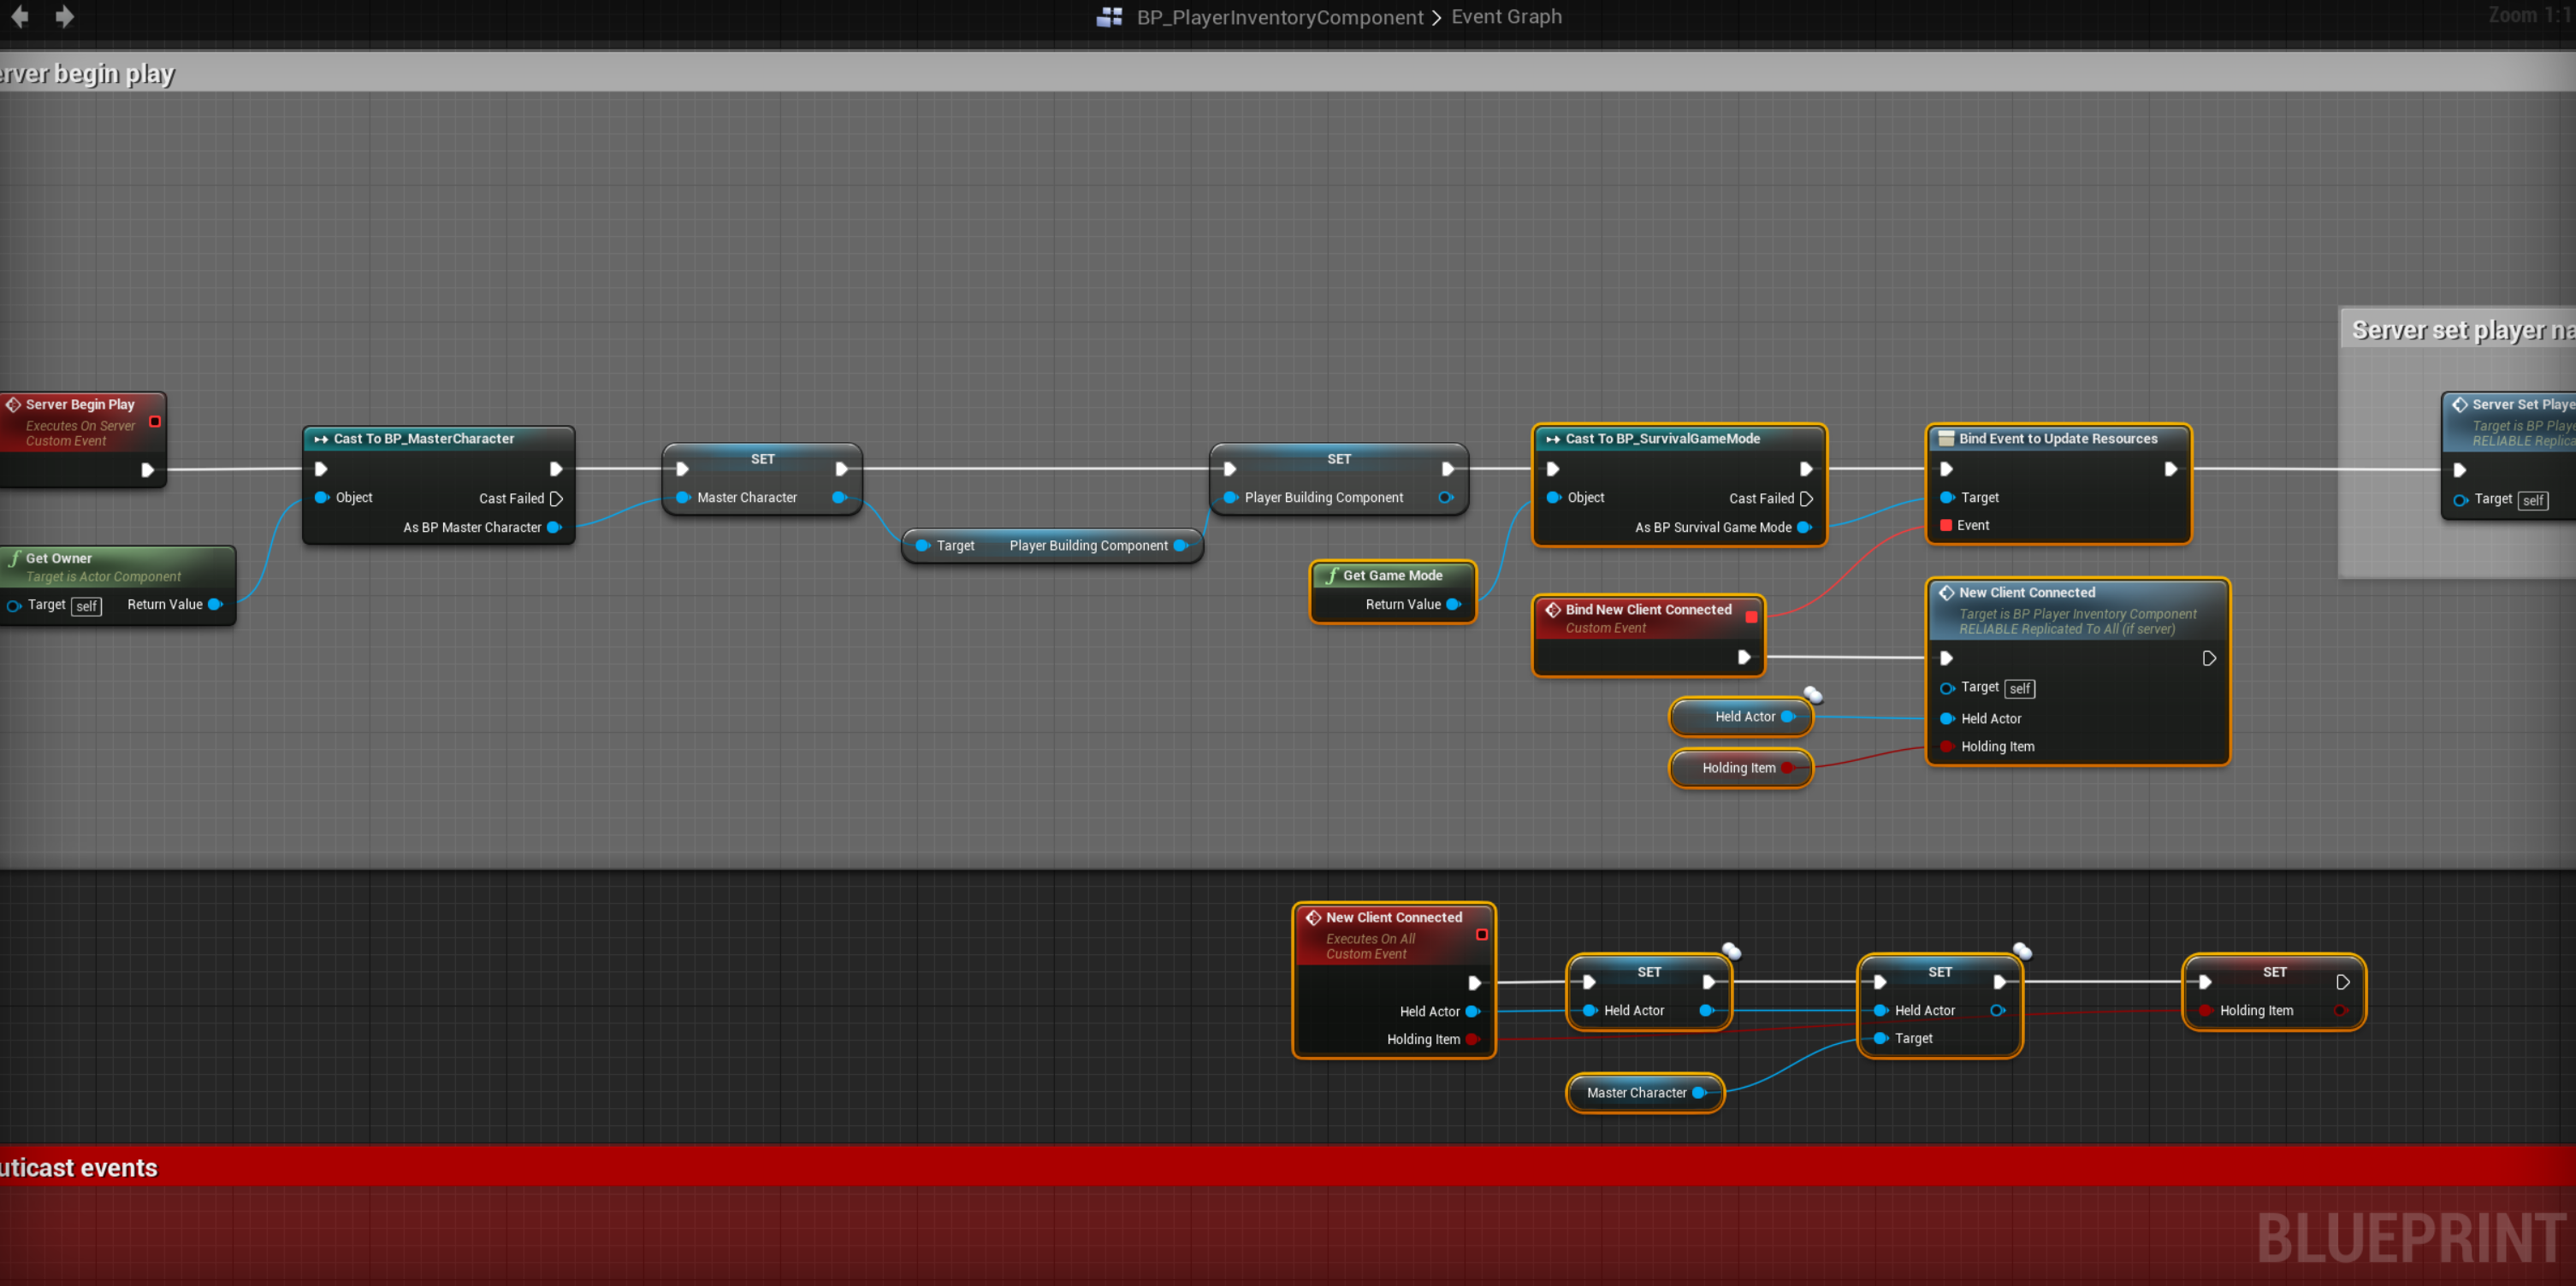Click the Bind Event to Update Resources node icon
Viewport: 2576px width, 1286px height.
click(x=1945, y=439)
